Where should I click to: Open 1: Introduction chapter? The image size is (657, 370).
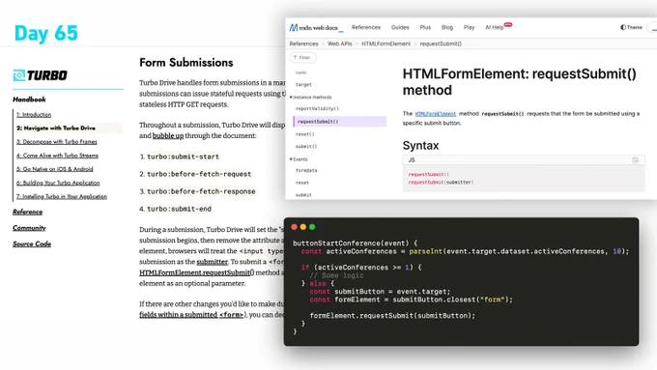pos(34,114)
